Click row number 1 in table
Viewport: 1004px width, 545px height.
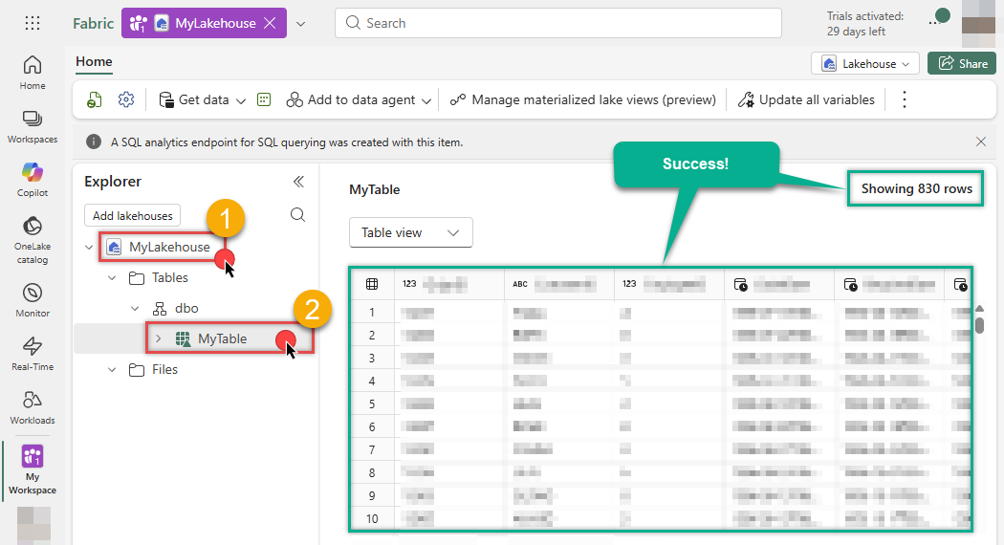[x=372, y=313]
